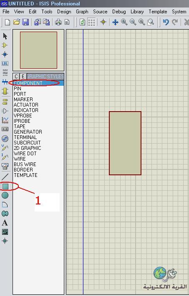Select the 2D Closed Path tool
Image resolution: width=189 pixels, height=296 pixels.
pyautogui.click(x=5, y=214)
